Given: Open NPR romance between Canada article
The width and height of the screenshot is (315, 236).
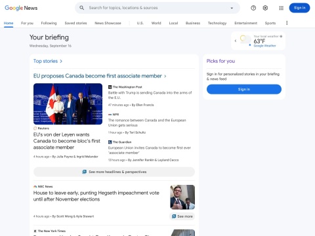Looking at the screenshot, I should (147, 123).
